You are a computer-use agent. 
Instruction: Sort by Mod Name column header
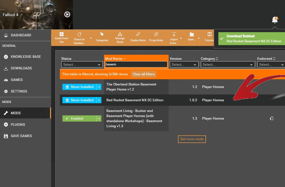click(115, 58)
